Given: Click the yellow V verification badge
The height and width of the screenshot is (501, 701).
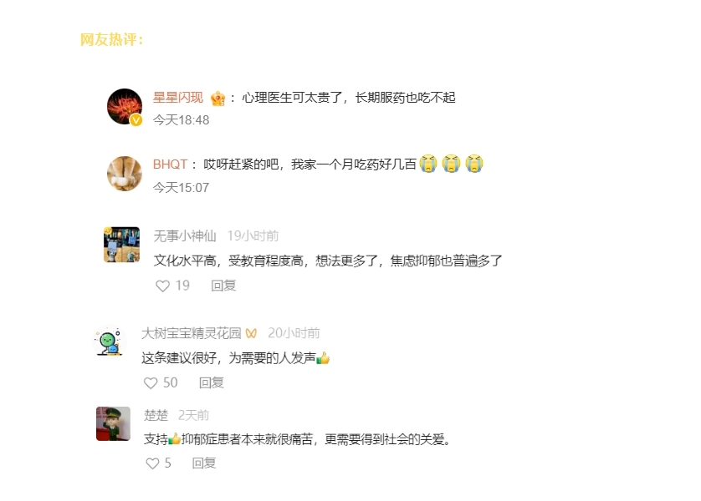Looking at the screenshot, I should tap(136, 120).
